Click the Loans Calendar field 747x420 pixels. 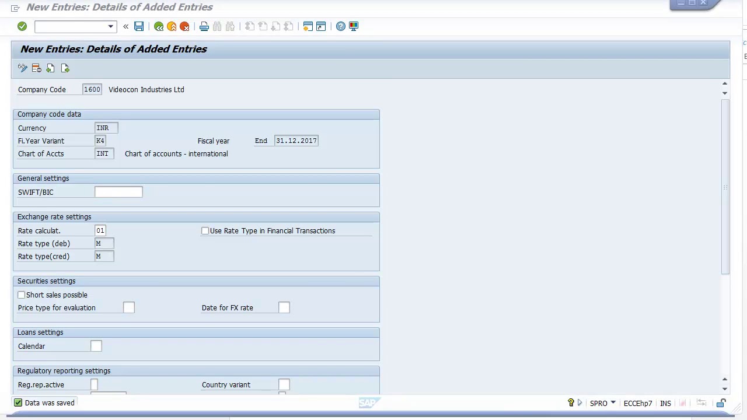tap(96, 346)
